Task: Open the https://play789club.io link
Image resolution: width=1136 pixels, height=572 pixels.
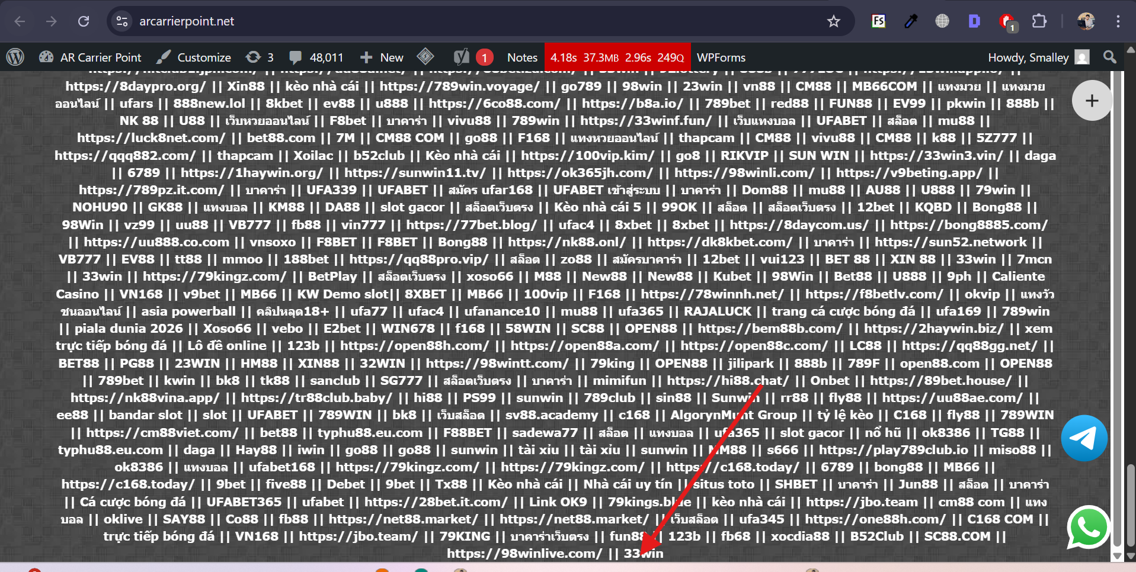Action: (894, 450)
